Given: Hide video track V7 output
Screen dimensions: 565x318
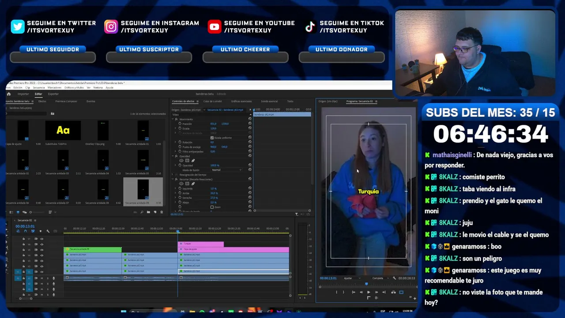Looking at the screenshot, I should (x=42, y=239).
